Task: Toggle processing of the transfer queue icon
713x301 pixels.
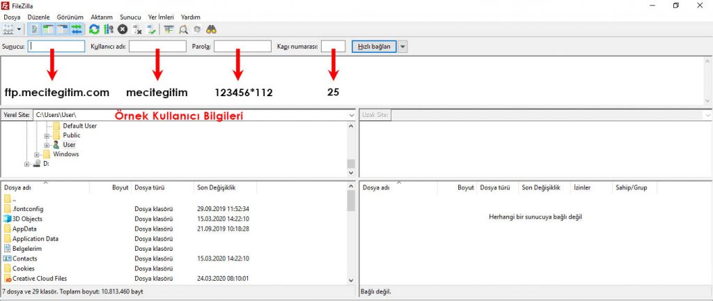Action: pos(108,29)
